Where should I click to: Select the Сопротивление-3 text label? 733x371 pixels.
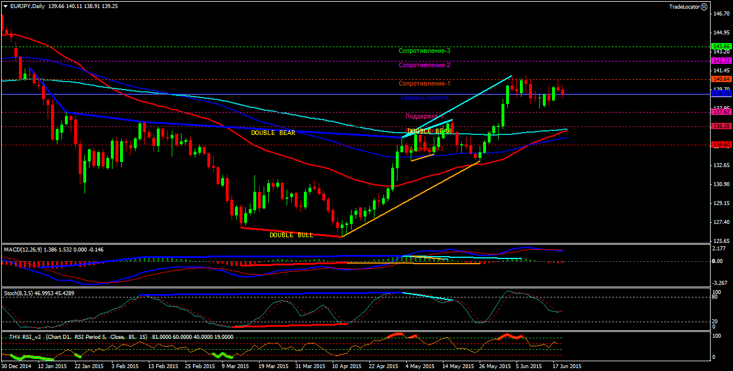tap(425, 51)
